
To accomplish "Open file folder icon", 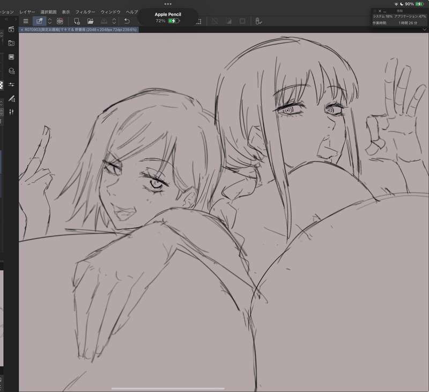I will (x=90, y=21).
